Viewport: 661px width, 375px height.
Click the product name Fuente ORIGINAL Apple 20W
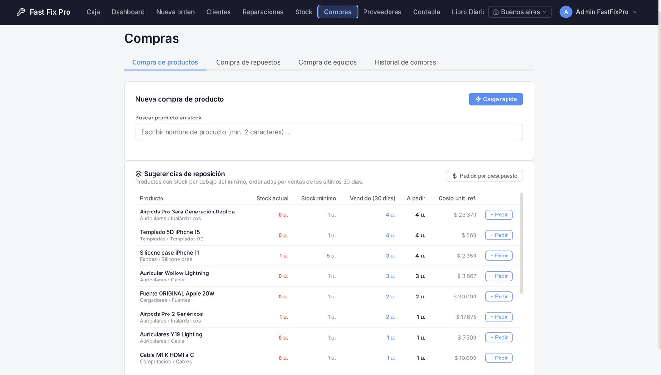[177, 293]
